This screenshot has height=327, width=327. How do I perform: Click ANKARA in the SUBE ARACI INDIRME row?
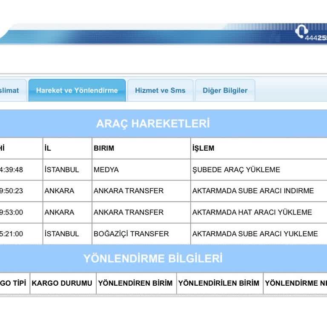(59, 191)
